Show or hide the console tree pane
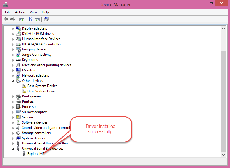 [22, 19]
